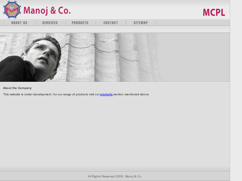Open the Contact menu item
Viewport: 242px width, 181px height.
[x=111, y=23]
